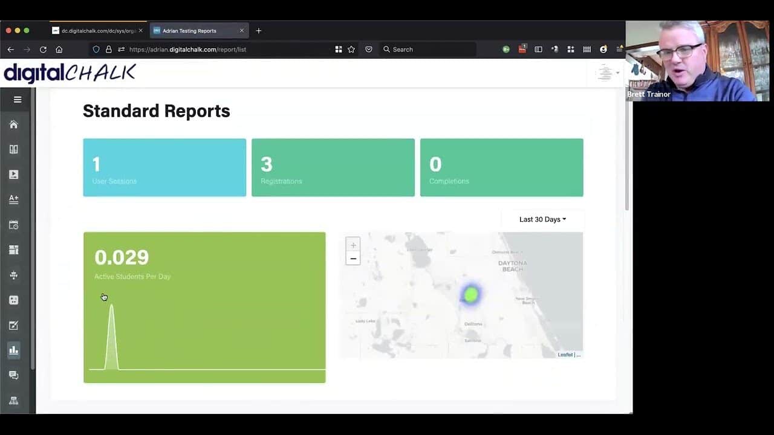The image size is (774, 435).
Task: Open the extensions grid toolbar icon
Action: tap(570, 50)
